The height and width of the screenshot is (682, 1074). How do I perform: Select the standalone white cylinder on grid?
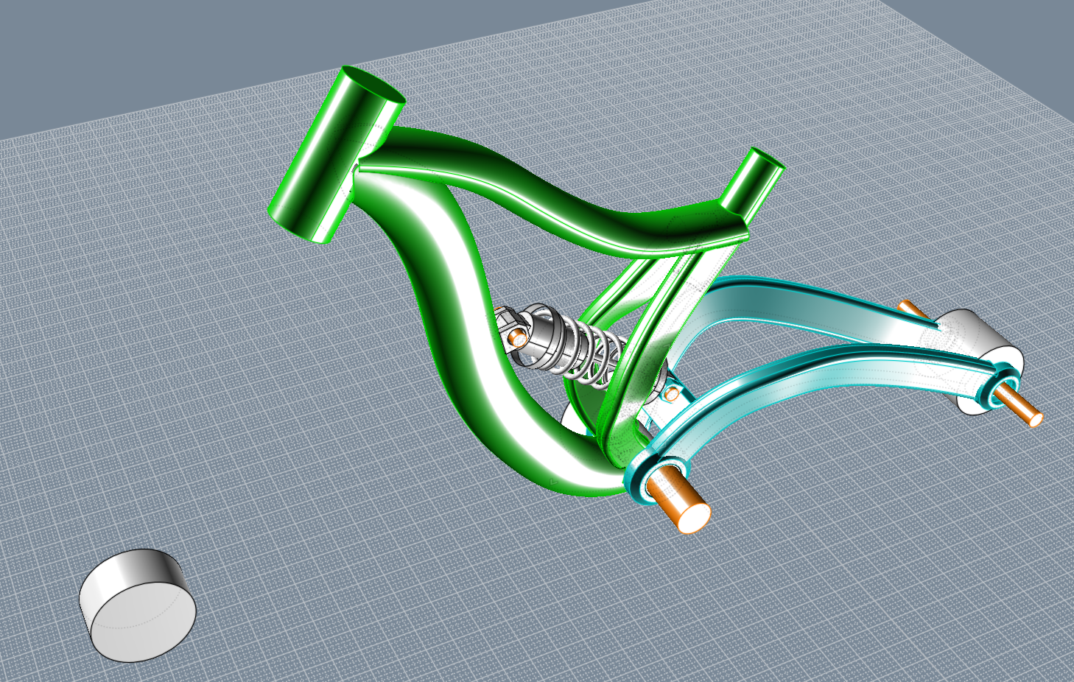click(136, 605)
